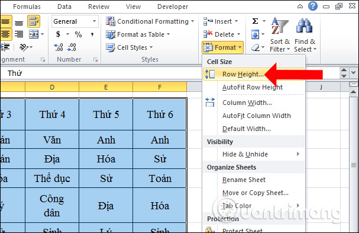The width and height of the screenshot is (359, 233).
Task: Select the cell Thứ 4
Action: (52, 114)
